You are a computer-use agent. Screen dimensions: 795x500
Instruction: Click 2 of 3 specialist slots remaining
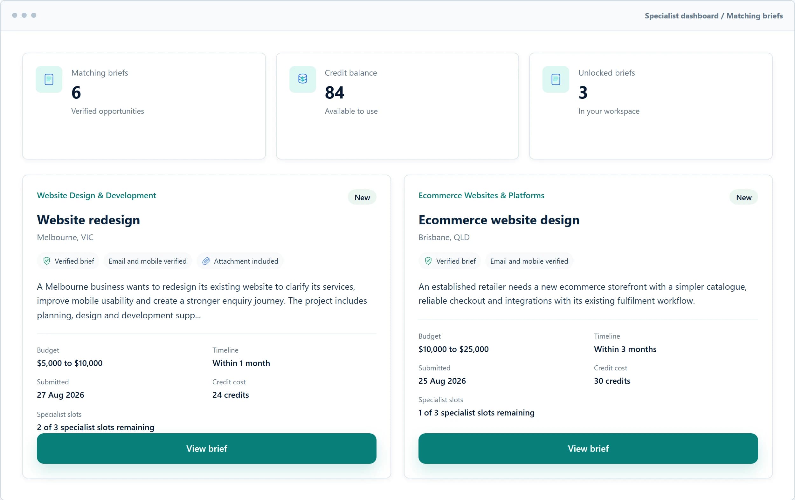point(95,427)
